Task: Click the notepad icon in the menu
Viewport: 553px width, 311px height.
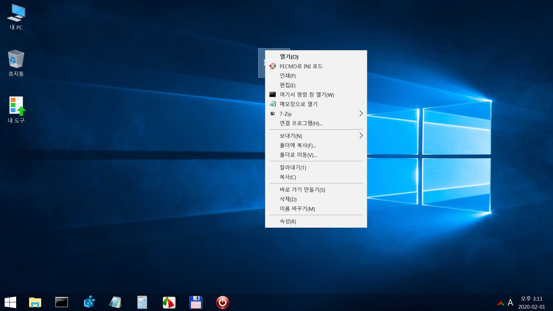Action: tap(272, 104)
